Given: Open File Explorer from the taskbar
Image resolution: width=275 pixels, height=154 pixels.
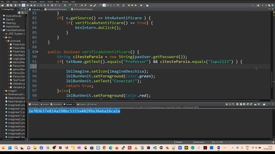Looking at the screenshot, I should [x=35, y=148].
